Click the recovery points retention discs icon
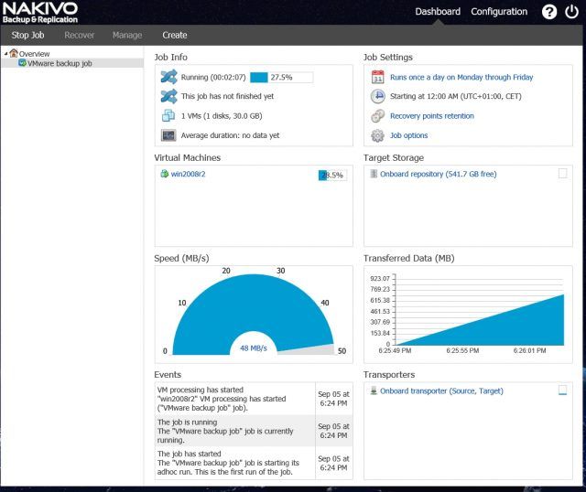Image resolution: width=586 pixels, height=492 pixels. click(377, 116)
